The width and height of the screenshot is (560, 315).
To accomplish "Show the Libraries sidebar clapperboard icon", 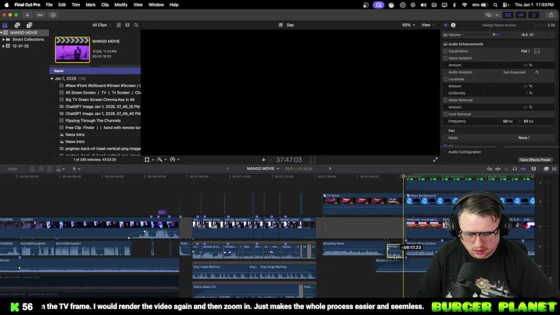I will tap(5, 25).
